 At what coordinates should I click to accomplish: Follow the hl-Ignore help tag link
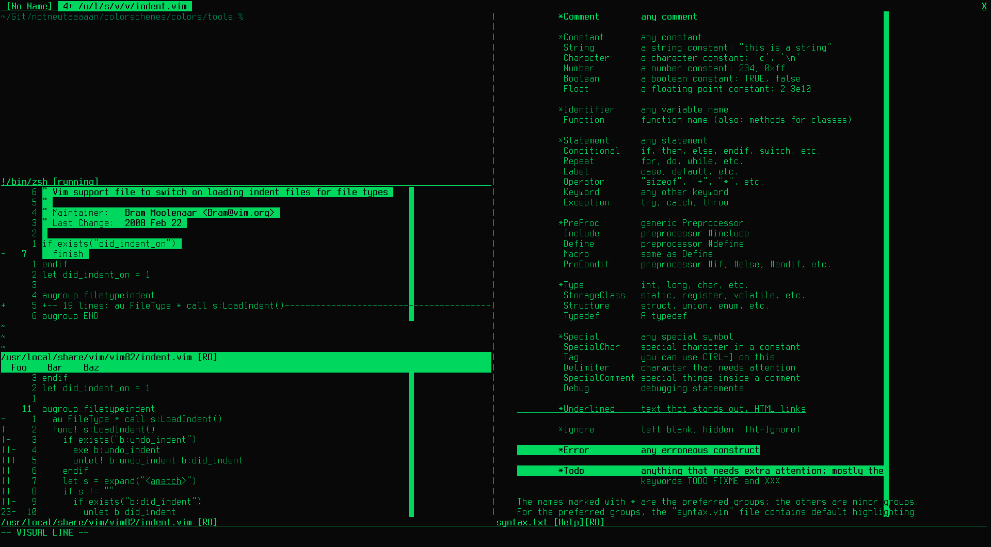774,429
